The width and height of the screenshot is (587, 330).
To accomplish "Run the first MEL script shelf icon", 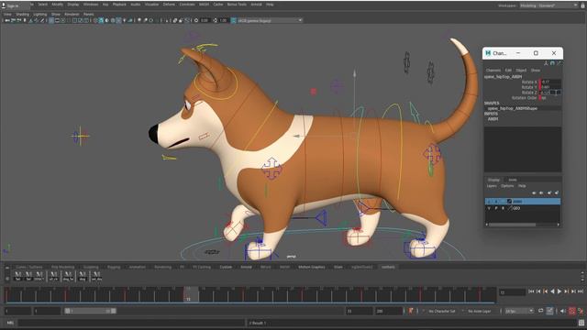I will point(17,276).
